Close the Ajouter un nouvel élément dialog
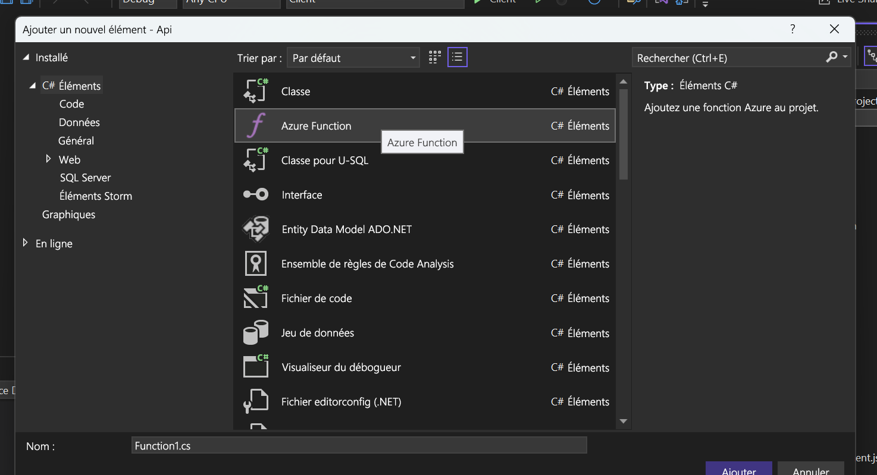 tap(835, 29)
